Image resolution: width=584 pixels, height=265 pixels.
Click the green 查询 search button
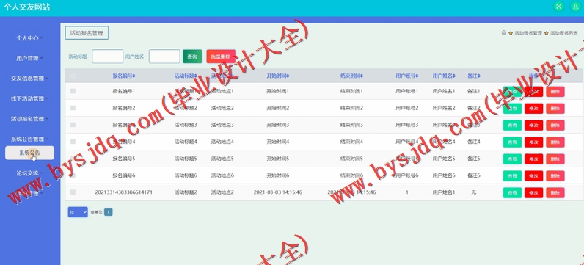coord(192,57)
